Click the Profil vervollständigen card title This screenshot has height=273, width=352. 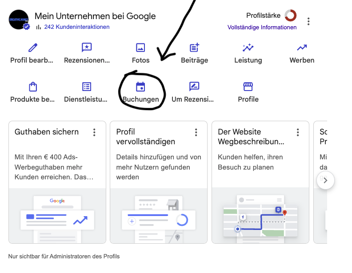145,137
